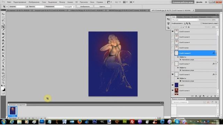This screenshot has height=125, width=223.
Task: Open the Изображение menu
Action: click(34, 2)
